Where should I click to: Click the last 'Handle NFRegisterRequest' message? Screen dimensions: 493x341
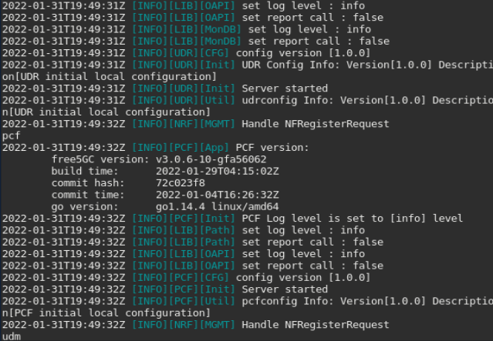coord(316,325)
